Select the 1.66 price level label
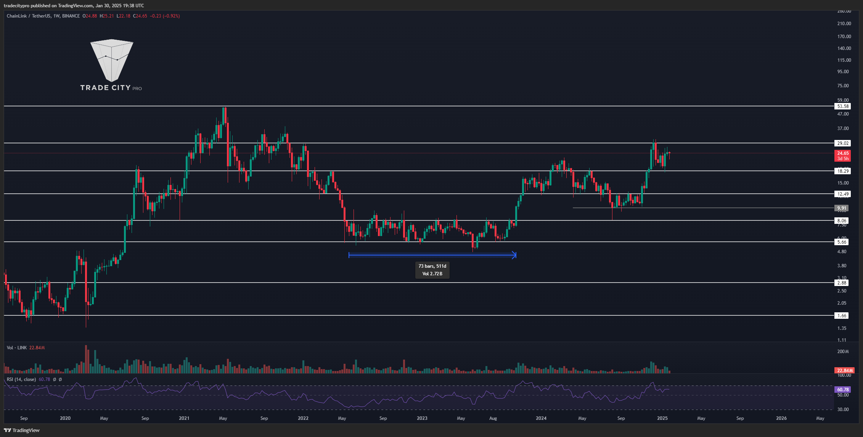 [842, 316]
